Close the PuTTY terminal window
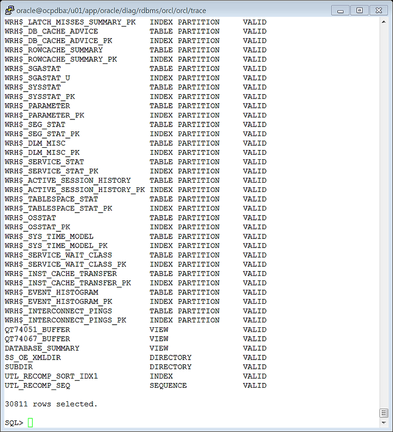The image size is (393, 432). pos(379,10)
